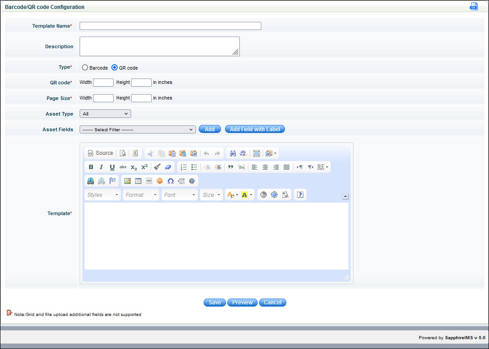This screenshot has height=349, width=489.
Task: Click the LOG file icon at top right
Action: point(473,6)
